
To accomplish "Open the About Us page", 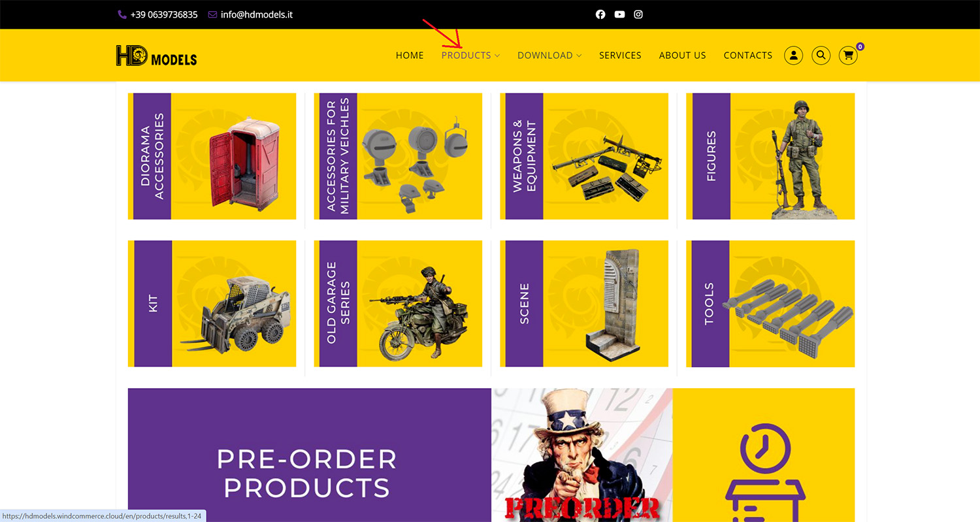I will (682, 56).
